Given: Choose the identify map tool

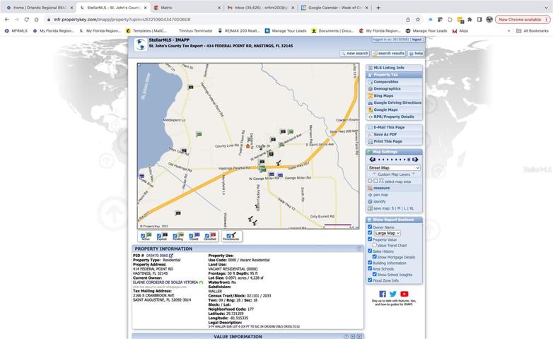Looking at the screenshot, I should (x=379, y=201).
